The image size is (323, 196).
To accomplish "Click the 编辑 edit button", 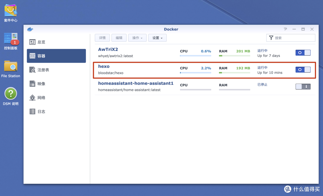I will (119, 38).
